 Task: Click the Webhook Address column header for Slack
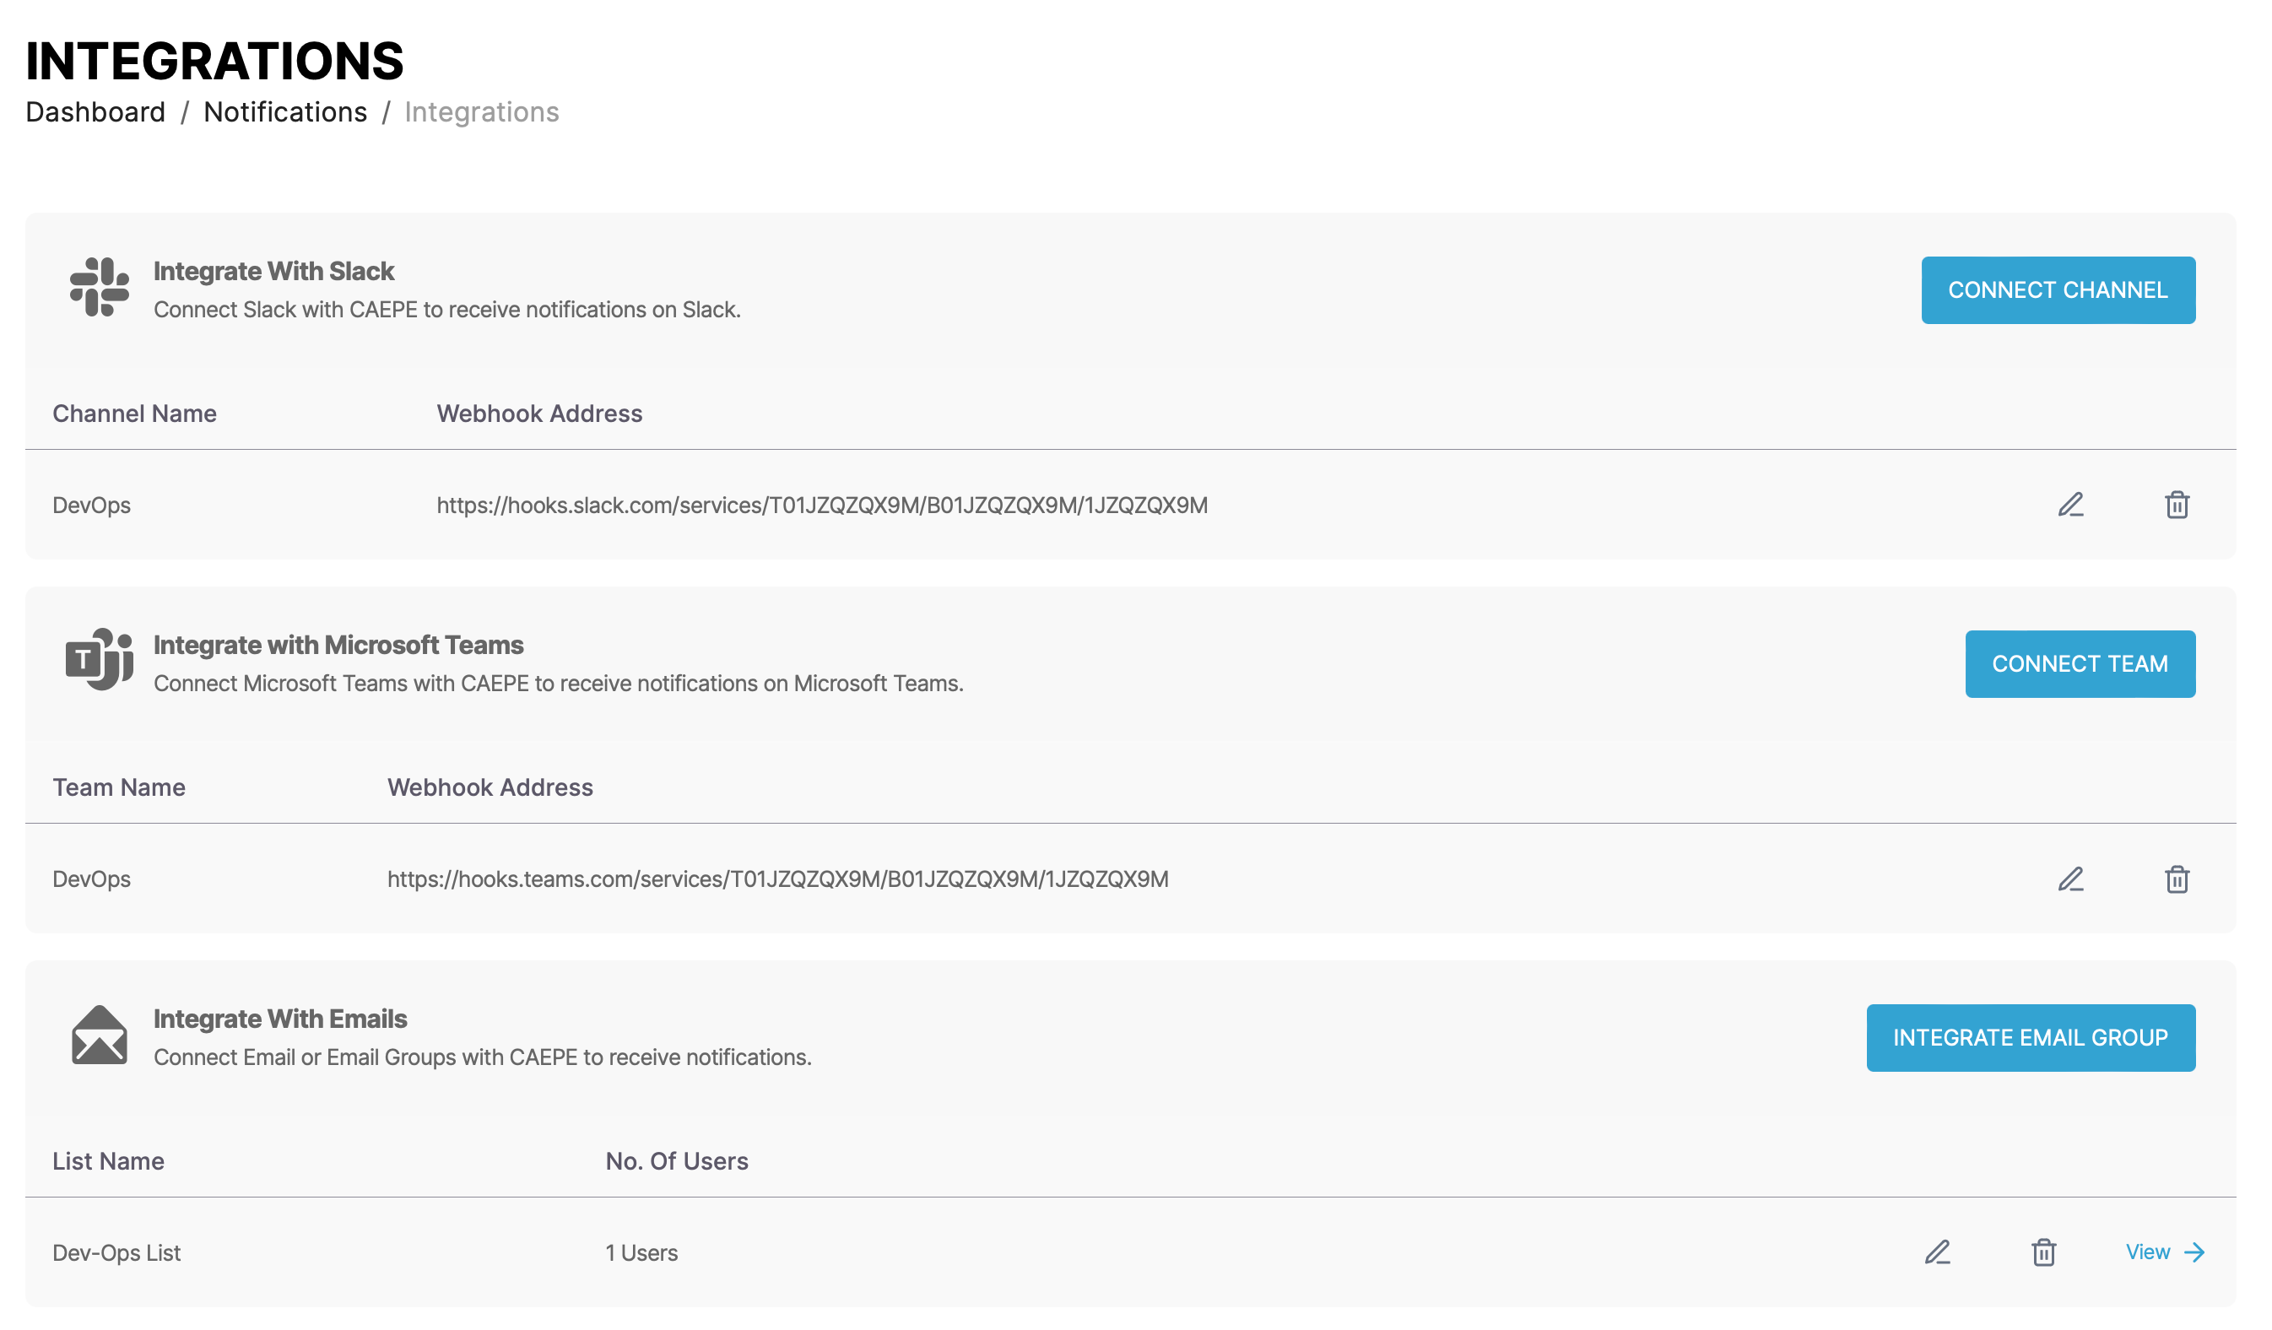point(540,414)
